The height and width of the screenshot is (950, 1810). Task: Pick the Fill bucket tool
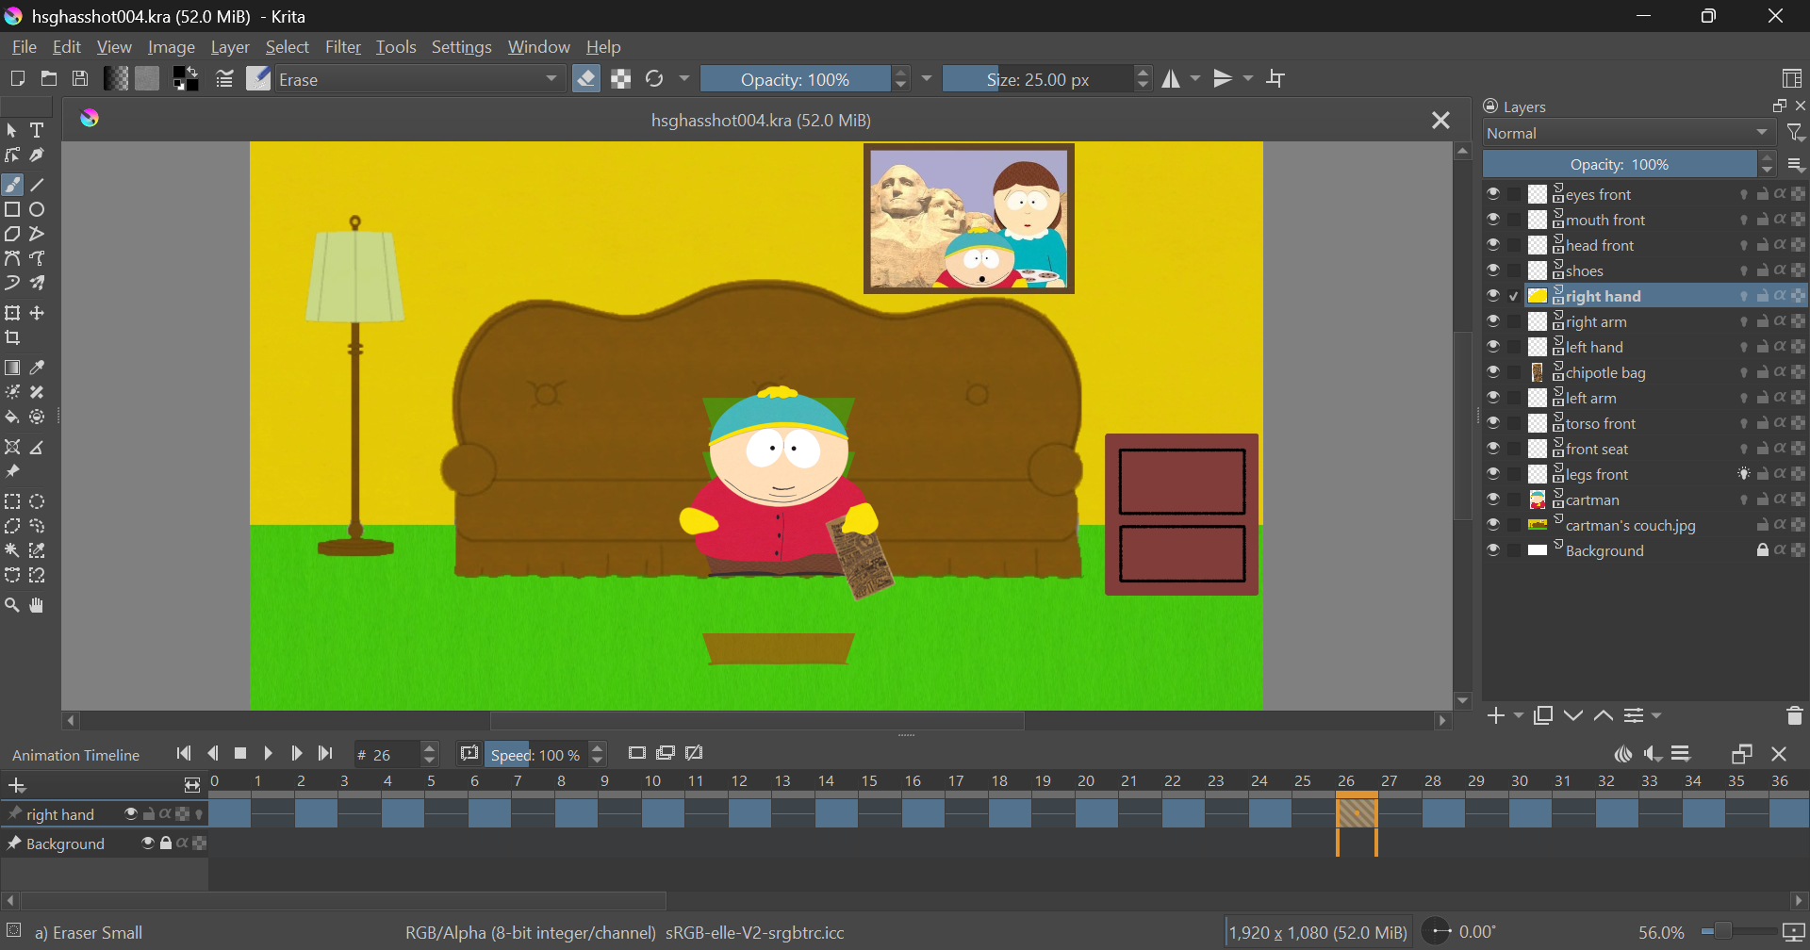[12, 418]
